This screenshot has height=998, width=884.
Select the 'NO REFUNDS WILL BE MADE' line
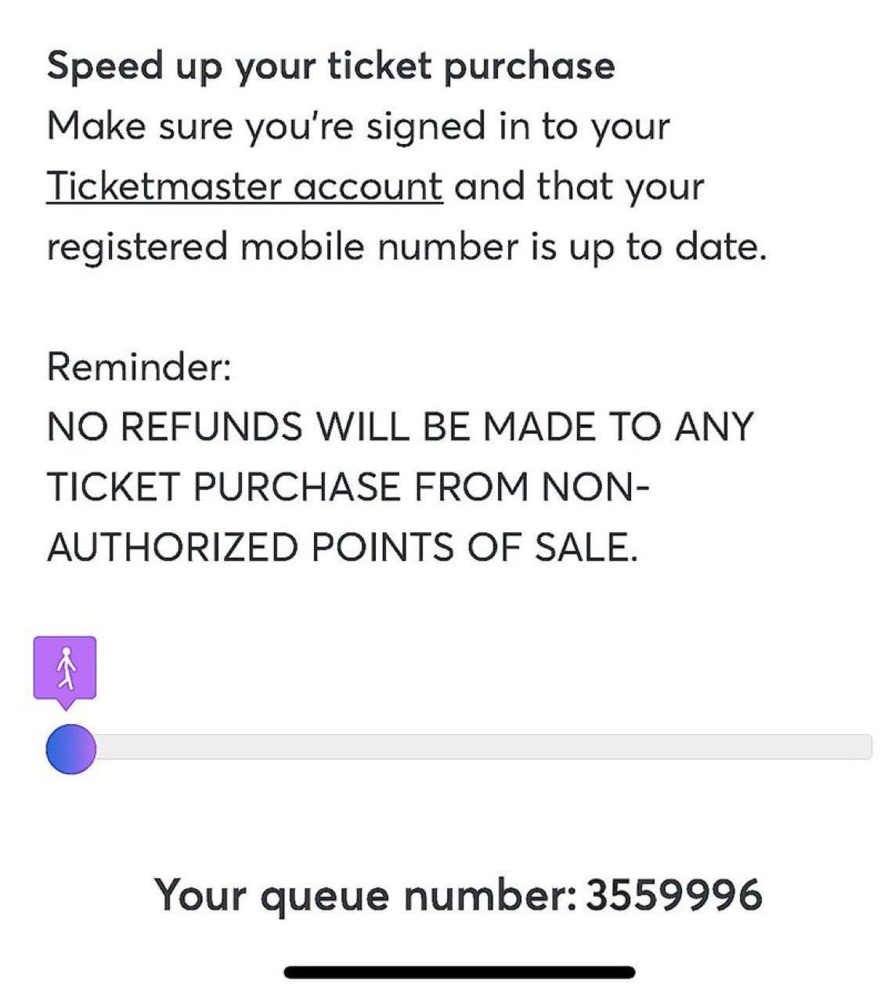399,427
